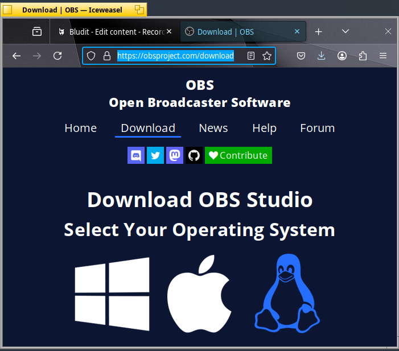The width and height of the screenshot is (399, 351).
Task: Click the green Contribute button
Action: [238, 155]
